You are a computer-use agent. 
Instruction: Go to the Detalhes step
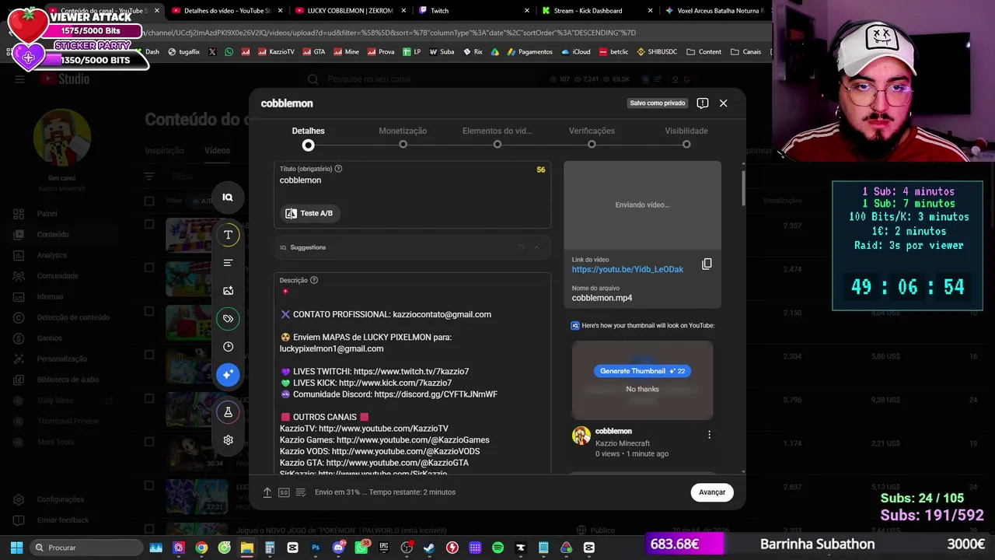click(x=309, y=137)
